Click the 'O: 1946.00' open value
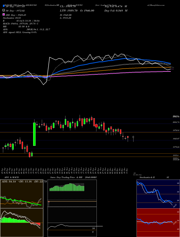The width and height of the screenshot is (180, 237). (x=86, y=10)
